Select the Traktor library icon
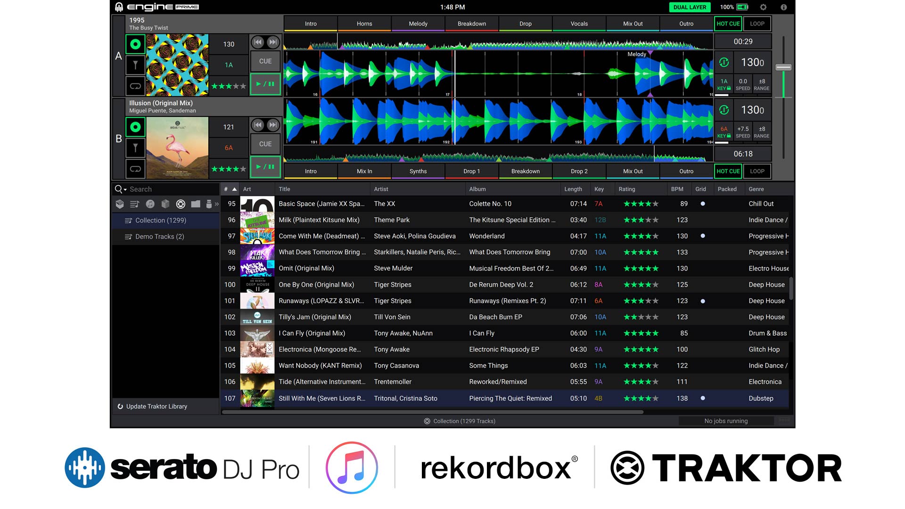 click(x=181, y=204)
